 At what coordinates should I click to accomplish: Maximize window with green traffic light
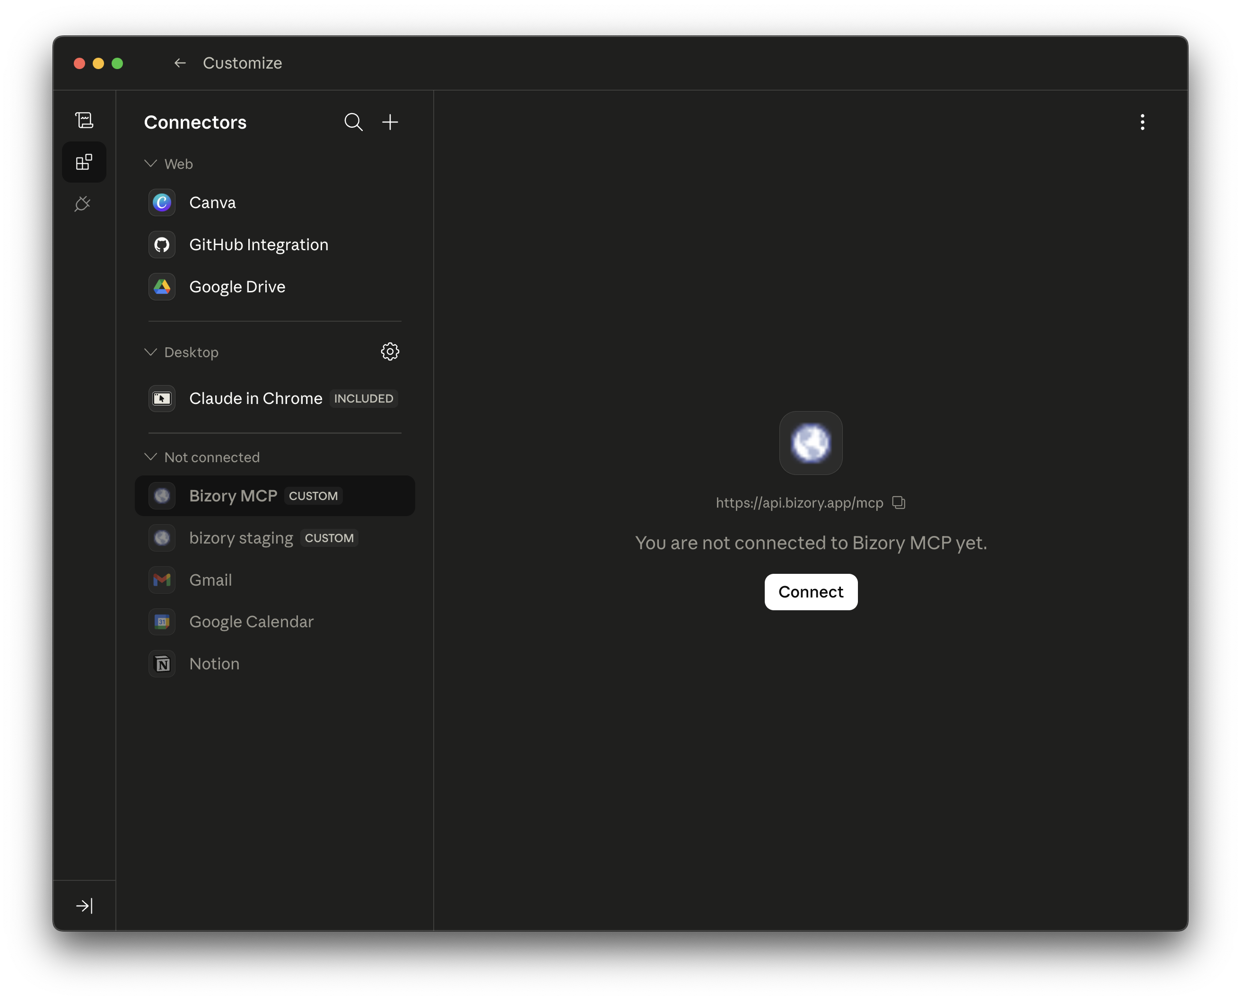click(x=117, y=63)
